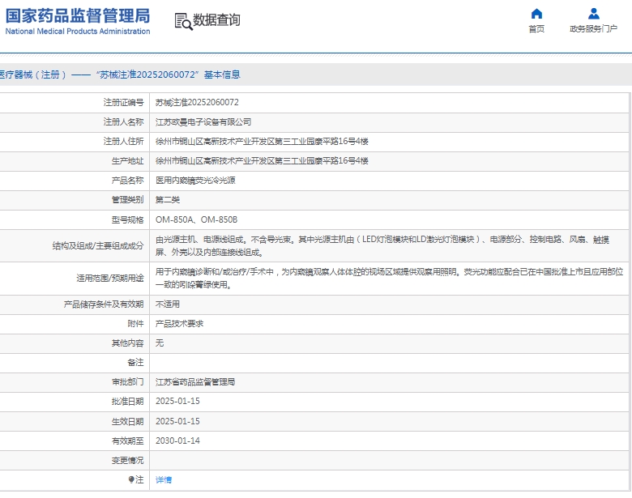Image resolution: width=632 pixels, height=498 pixels.
Task: Click the 生产地址 address value
Action: [x=262, y=161]
